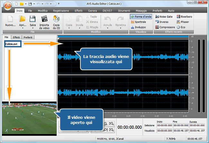Image resolution: width=209 pixels, height=143 pixels.
Task: Switch view to Inviluppo
Action: click(x=138, y=27)
